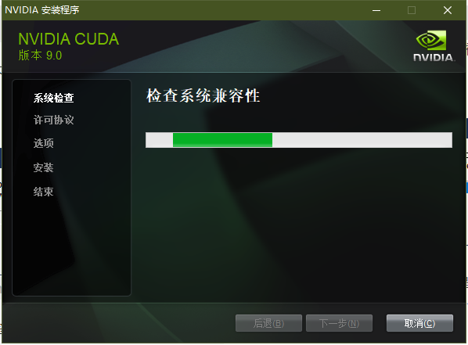Click the disabled maximize window button

click(x=412, y=10)
